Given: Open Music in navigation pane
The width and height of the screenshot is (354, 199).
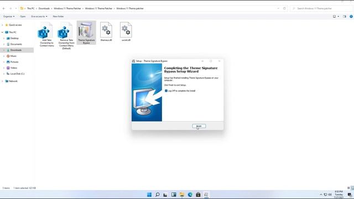Looking at the screenshot, I should (x=13, y=56).
